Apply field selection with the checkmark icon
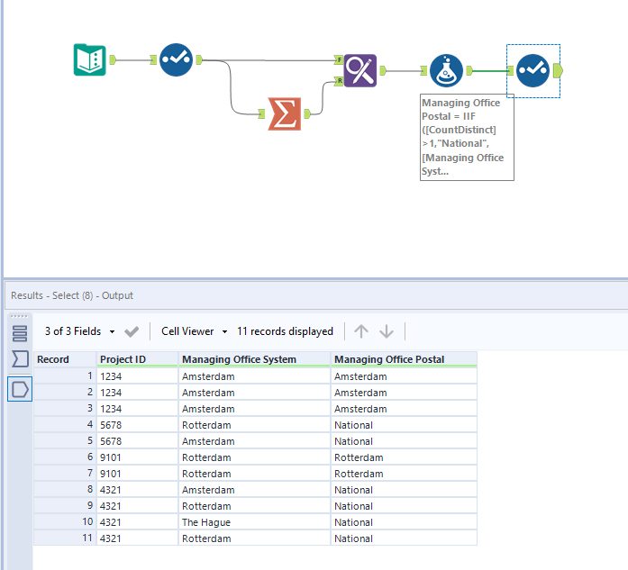This screenshot has width=628, height=570. (132, 331)
